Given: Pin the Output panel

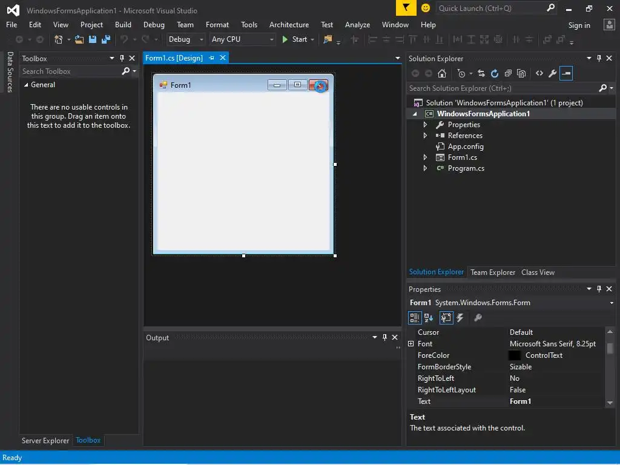Looking at the screenshot, I should coord(384,337).
